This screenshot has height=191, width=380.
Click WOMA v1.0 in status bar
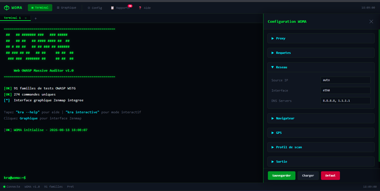tap(32, 187)
